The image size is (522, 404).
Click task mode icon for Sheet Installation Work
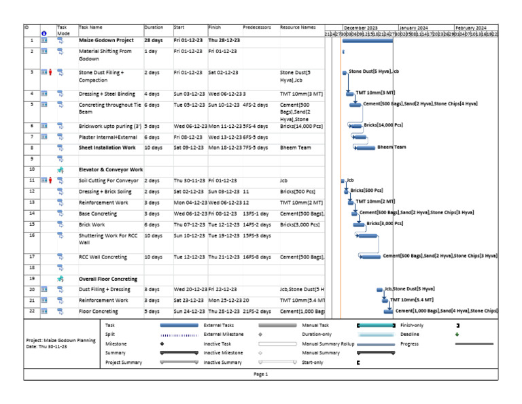pyautogui.click(x=60, y=148)
